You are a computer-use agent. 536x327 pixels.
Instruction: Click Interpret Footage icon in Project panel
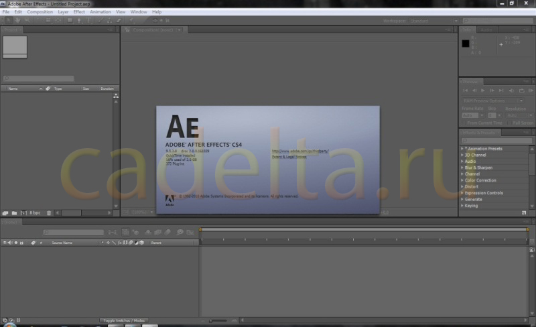coord(5,213)
